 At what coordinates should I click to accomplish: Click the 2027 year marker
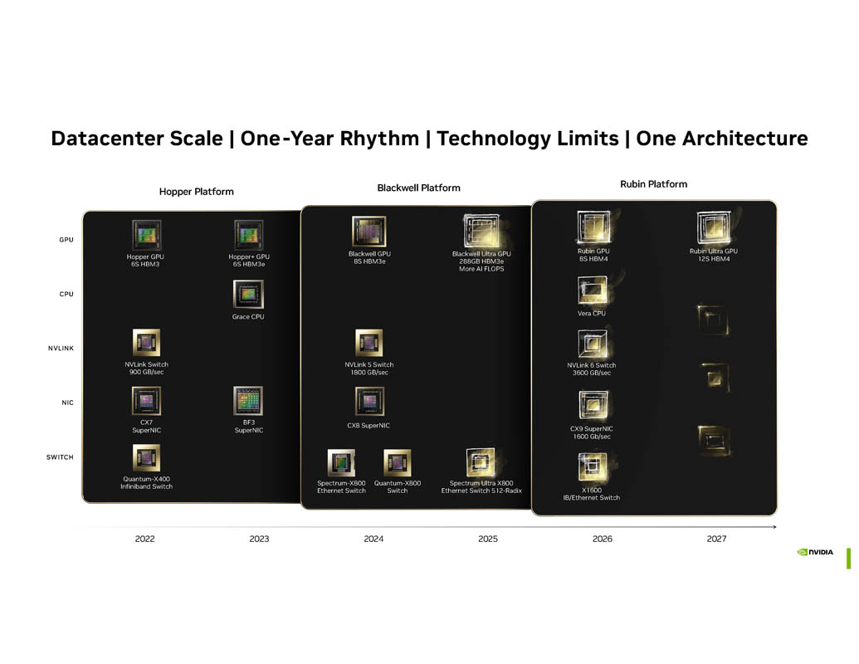tap(716, 539)
